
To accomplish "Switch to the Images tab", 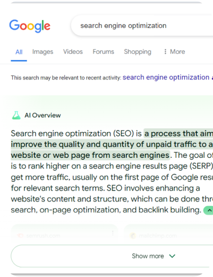I will pyautogui.click(x=43, y=51).
